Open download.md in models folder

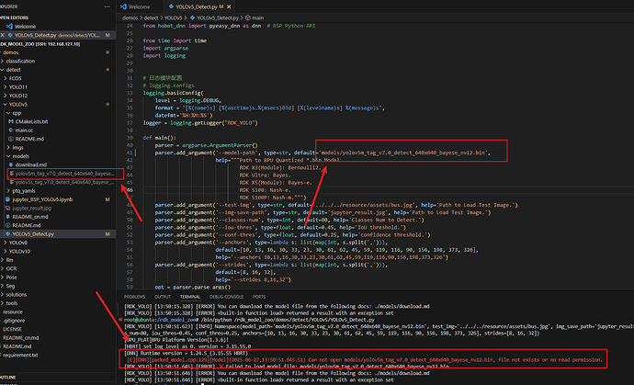pos(30,164)
